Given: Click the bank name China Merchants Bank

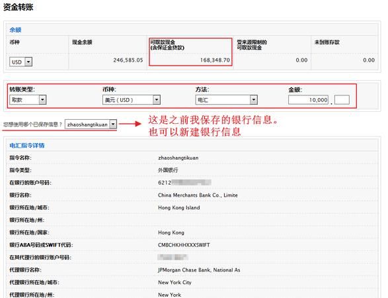Looking at the screenshot, I should click(x=198, y=195).
